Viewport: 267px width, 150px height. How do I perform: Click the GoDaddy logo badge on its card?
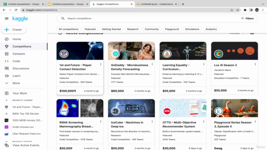[116, 54]
